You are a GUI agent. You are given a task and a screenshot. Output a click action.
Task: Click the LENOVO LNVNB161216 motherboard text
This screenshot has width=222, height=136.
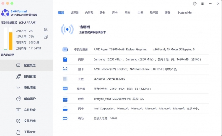109,79
